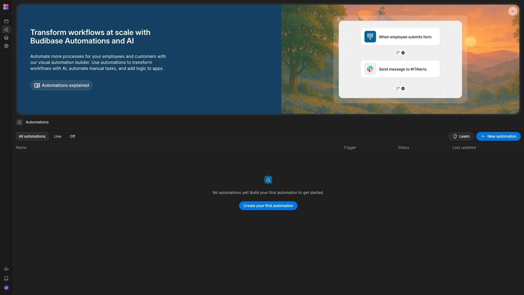Click the blue automation icon in empty state
This screenshot has height=295, width=524.
tap(268, 180)
